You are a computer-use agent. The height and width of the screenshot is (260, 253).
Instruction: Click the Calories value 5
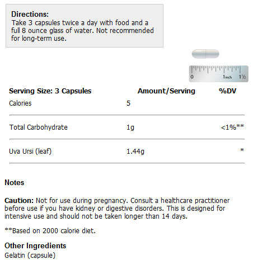[x=128, y=103]
